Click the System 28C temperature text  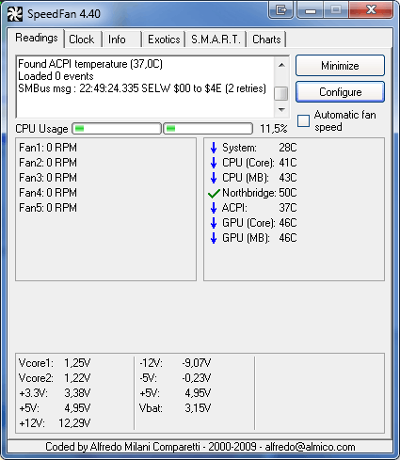pos(260,148)
